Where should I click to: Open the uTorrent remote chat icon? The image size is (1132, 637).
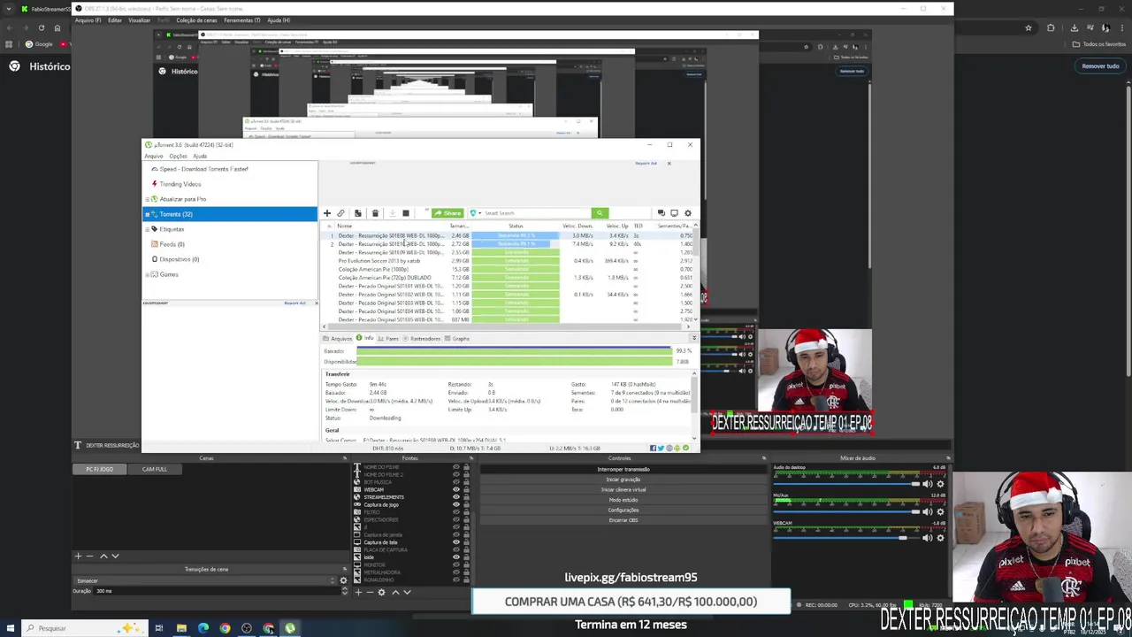tap(661, 213)
